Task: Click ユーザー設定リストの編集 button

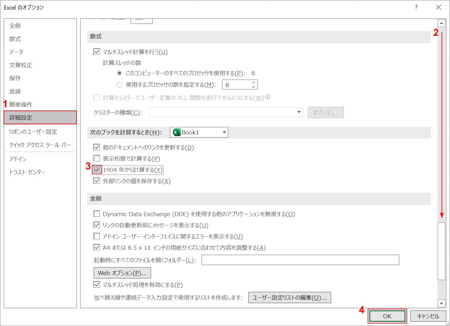Action: (x=289, y=297)
